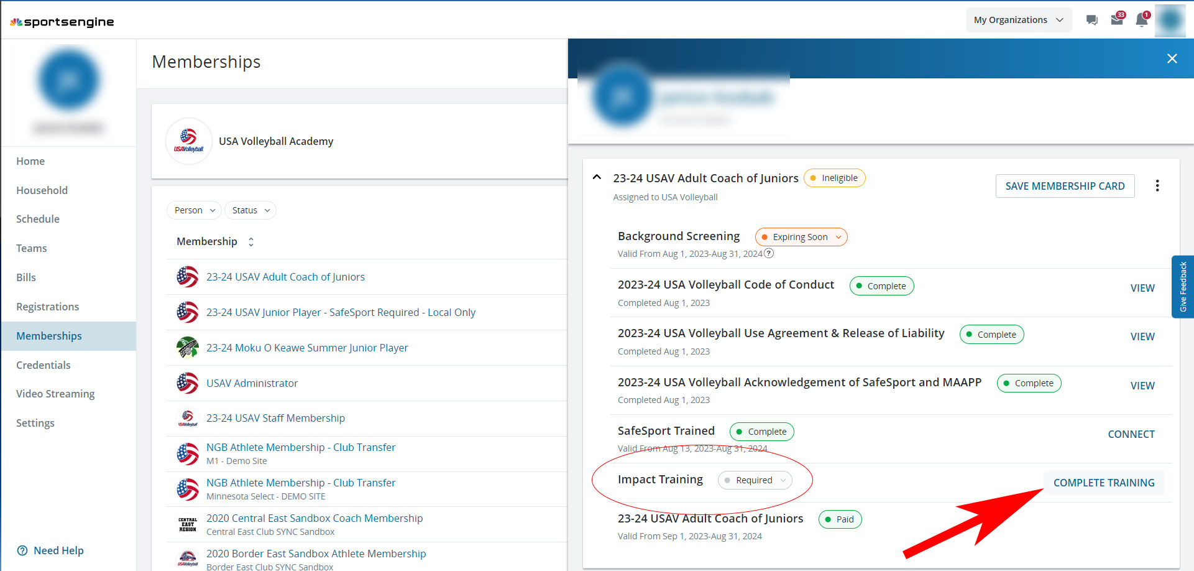
Task: Open 23-24 USAV Adult Coach of Juniors membership
Action: (x=285, y=277)
